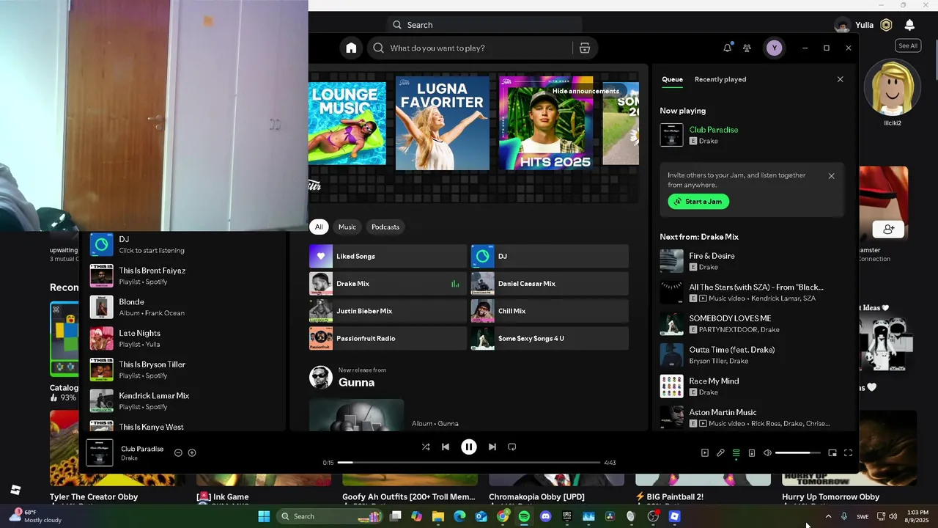Switch to Recently played tab
Screen dimensions: 938x528
point(720,79)
